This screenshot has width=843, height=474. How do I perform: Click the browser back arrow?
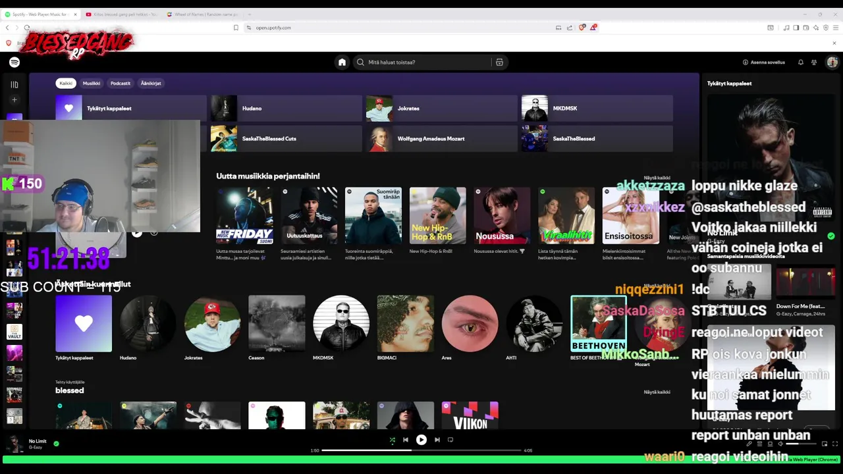pyautogui.click(x=7, y=28)
